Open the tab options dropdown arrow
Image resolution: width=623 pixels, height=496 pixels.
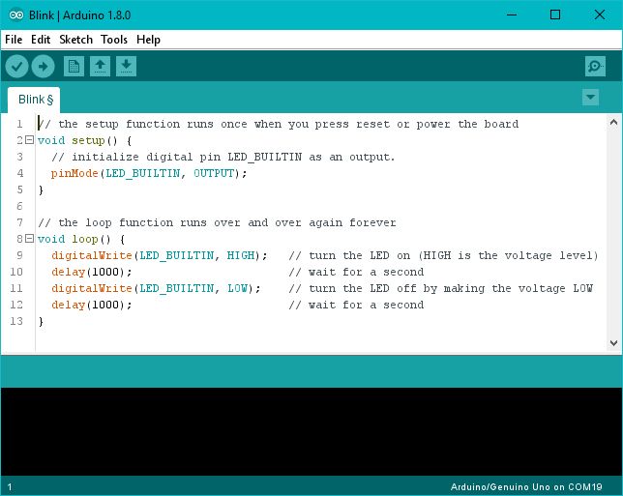(590, 98)
